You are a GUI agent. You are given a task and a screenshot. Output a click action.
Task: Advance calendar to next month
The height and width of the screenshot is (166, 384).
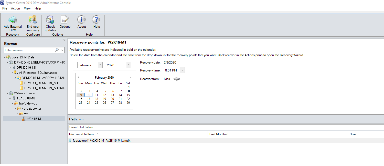[130, 77]
